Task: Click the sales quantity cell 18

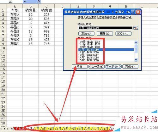Action: [x=31, y=31]
